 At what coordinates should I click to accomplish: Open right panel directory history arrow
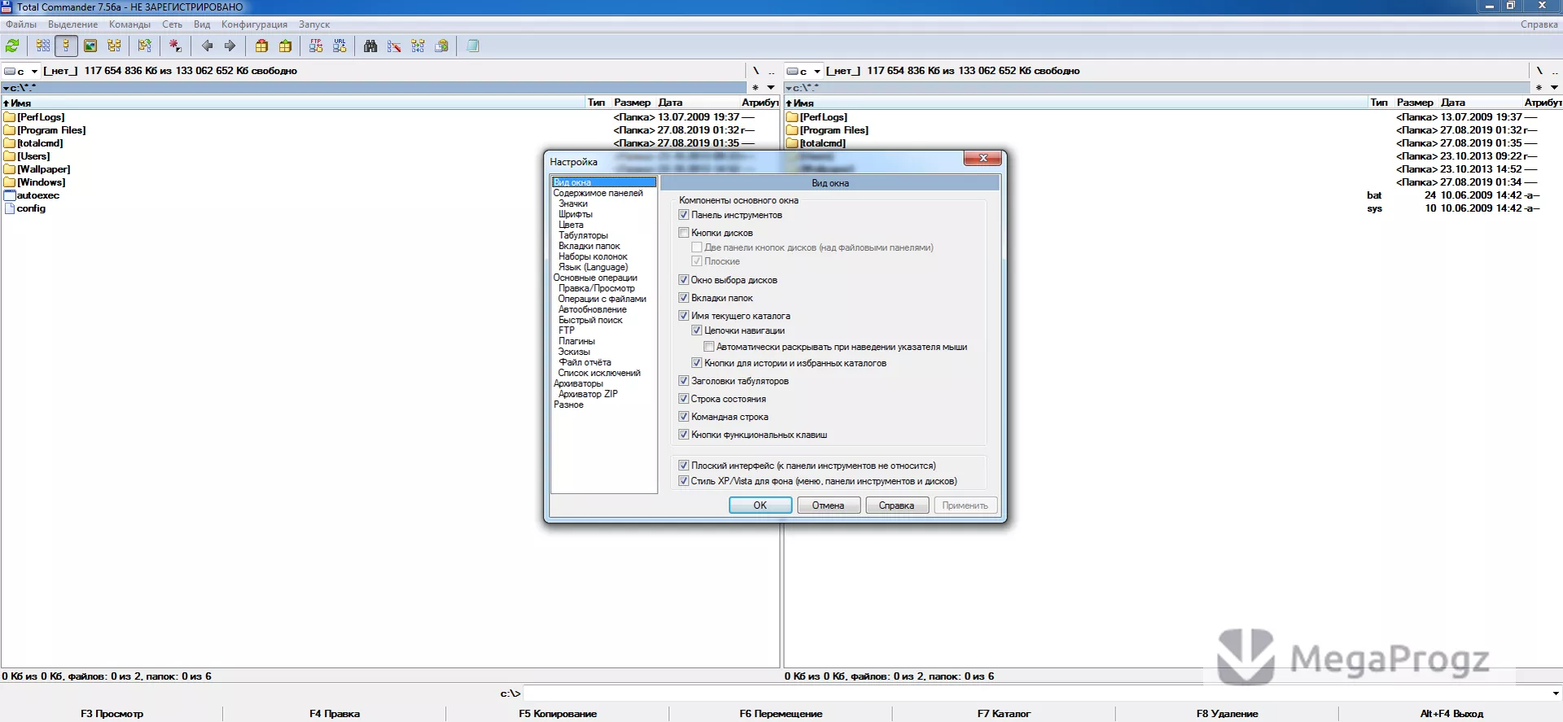1554,87
